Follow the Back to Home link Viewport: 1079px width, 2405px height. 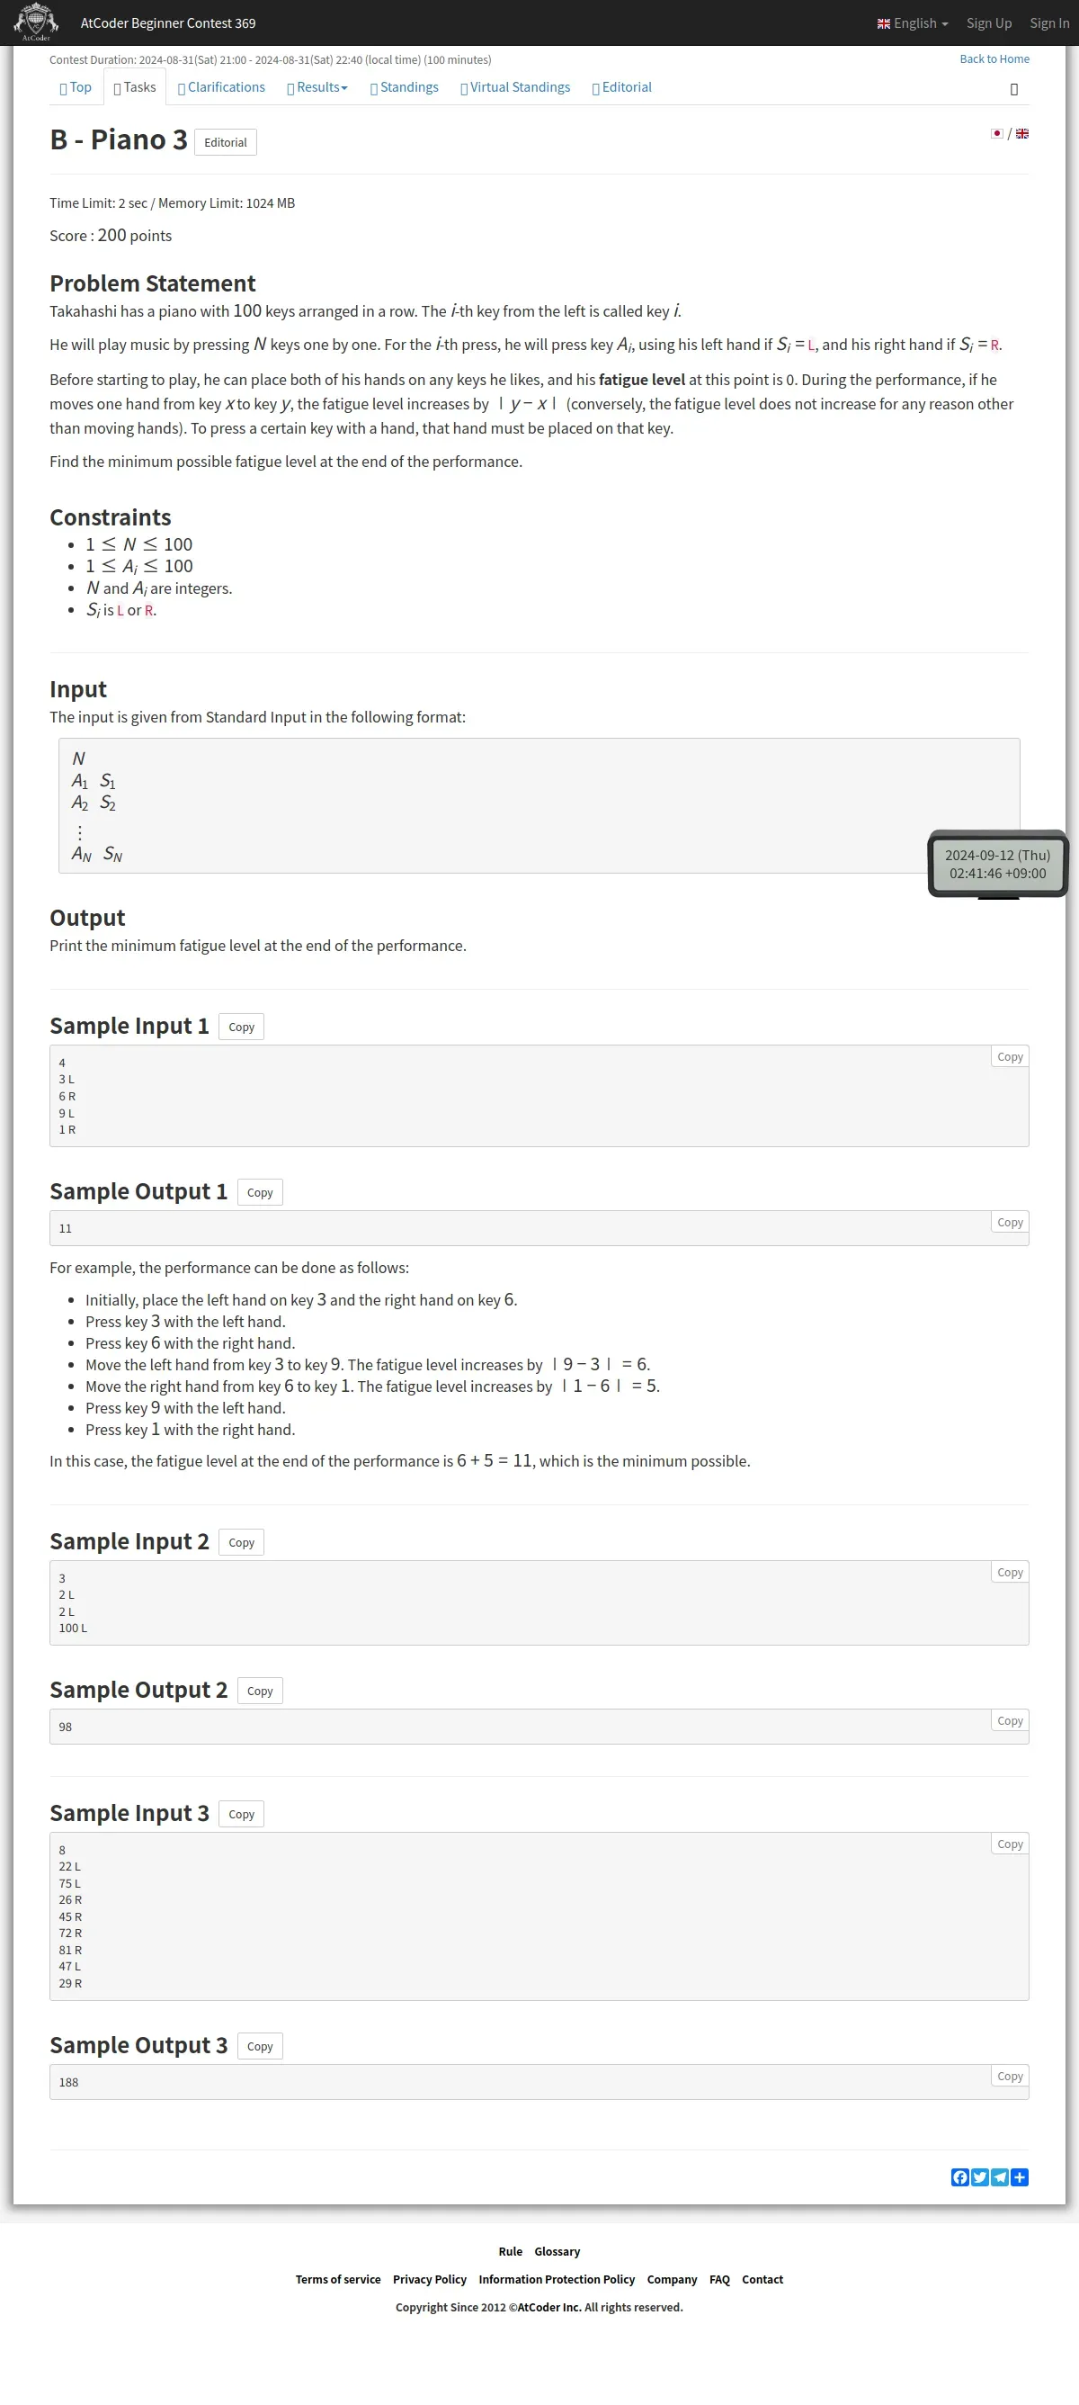994,58
